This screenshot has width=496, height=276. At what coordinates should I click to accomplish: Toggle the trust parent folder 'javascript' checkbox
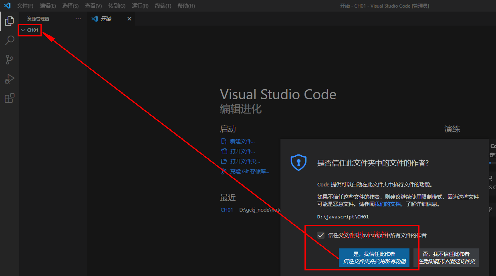321,235
